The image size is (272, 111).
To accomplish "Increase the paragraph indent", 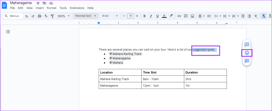I will [249, 16].
